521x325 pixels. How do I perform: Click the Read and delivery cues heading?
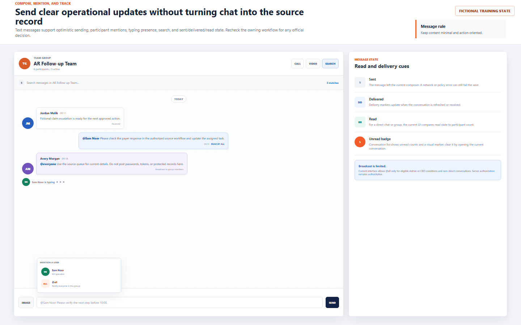[x=382, y=66]
